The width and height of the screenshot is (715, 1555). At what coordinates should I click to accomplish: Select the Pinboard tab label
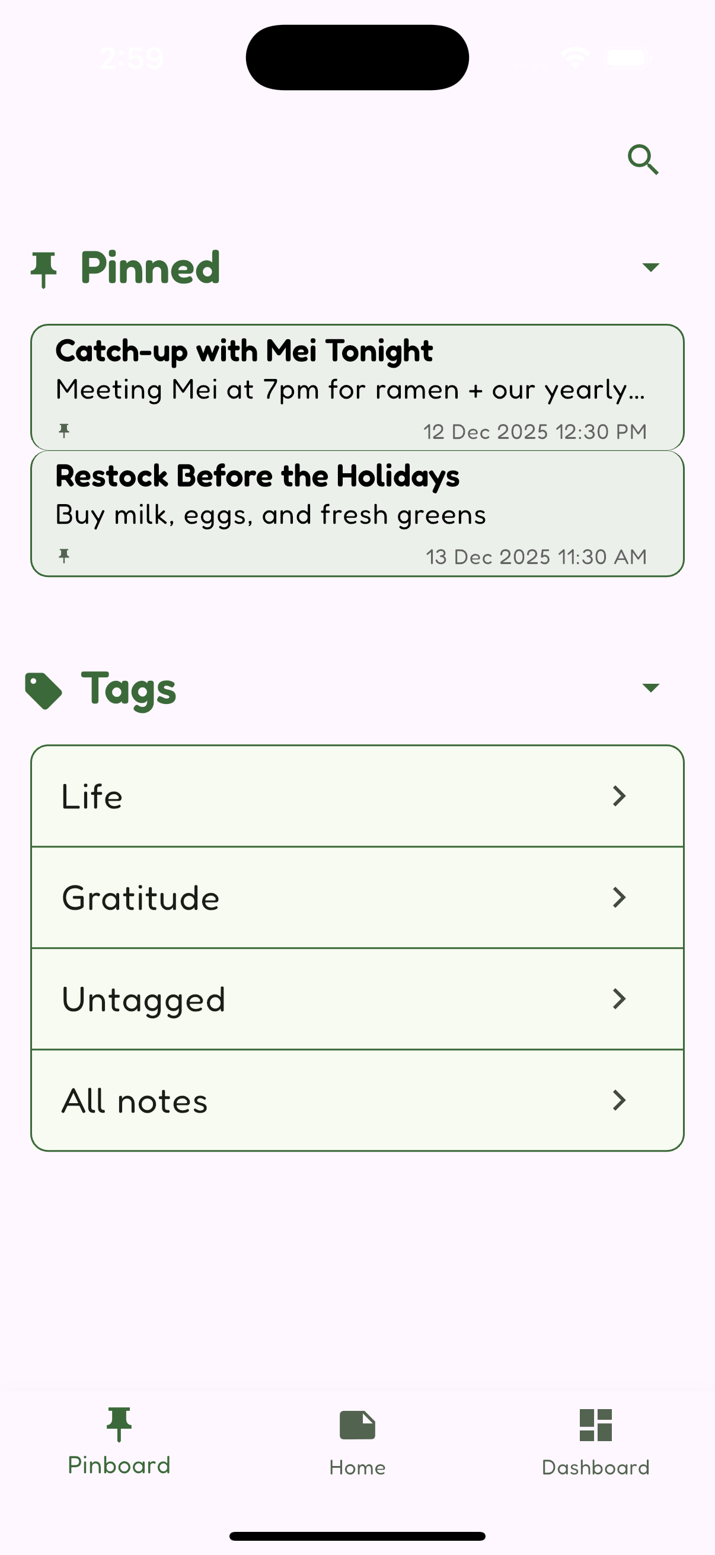coord(119,1466)
